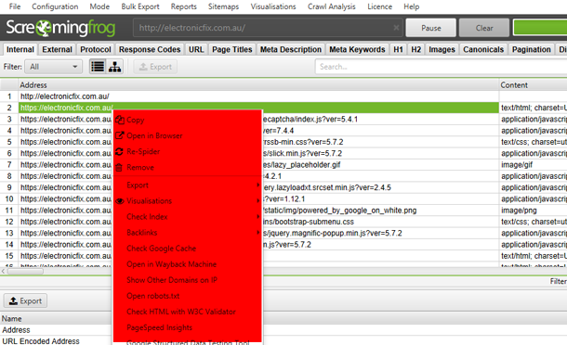567x345 pixels.
Task: Expand the Visualisations submenu arrow
Action: tap(257, 200)
